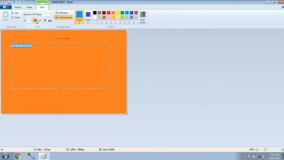The width and height of the screenshot is (284, 160).
Task: Click the taskbar icon between Chrome and Paint
Action: (31, 156)
